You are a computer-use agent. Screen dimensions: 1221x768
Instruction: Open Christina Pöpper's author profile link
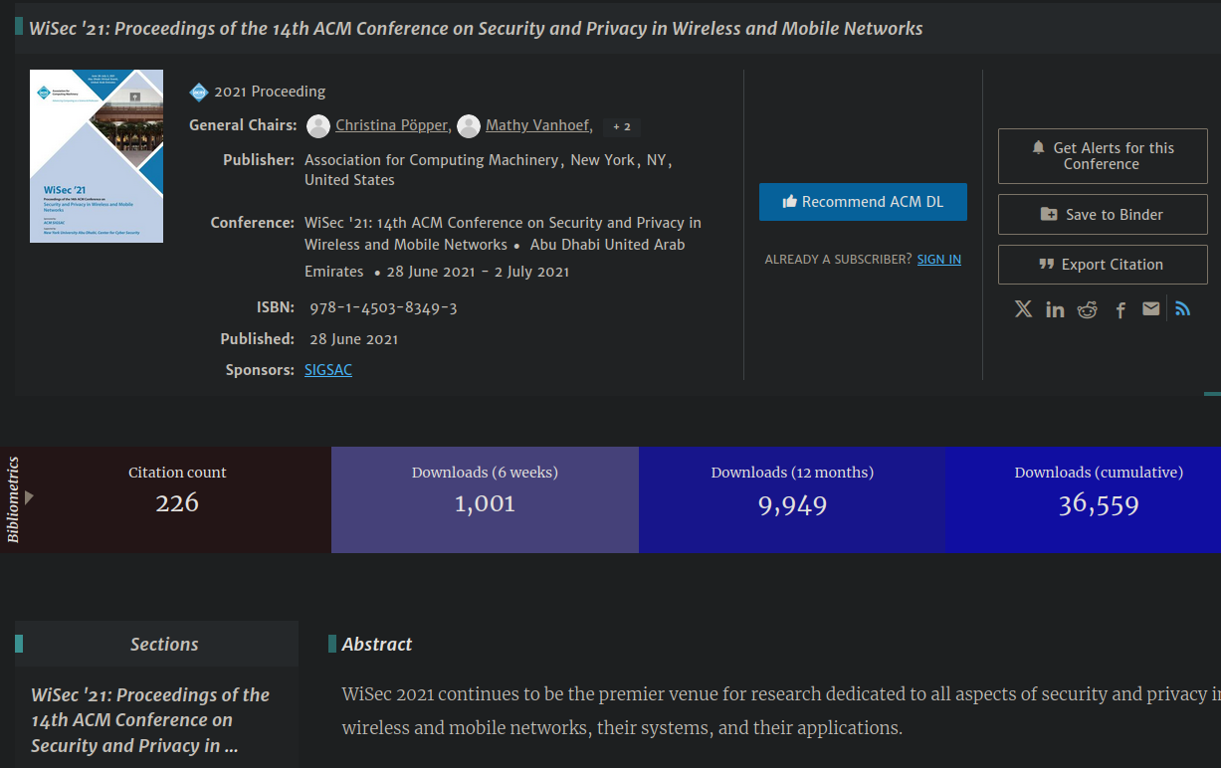(x=391, y=125)
